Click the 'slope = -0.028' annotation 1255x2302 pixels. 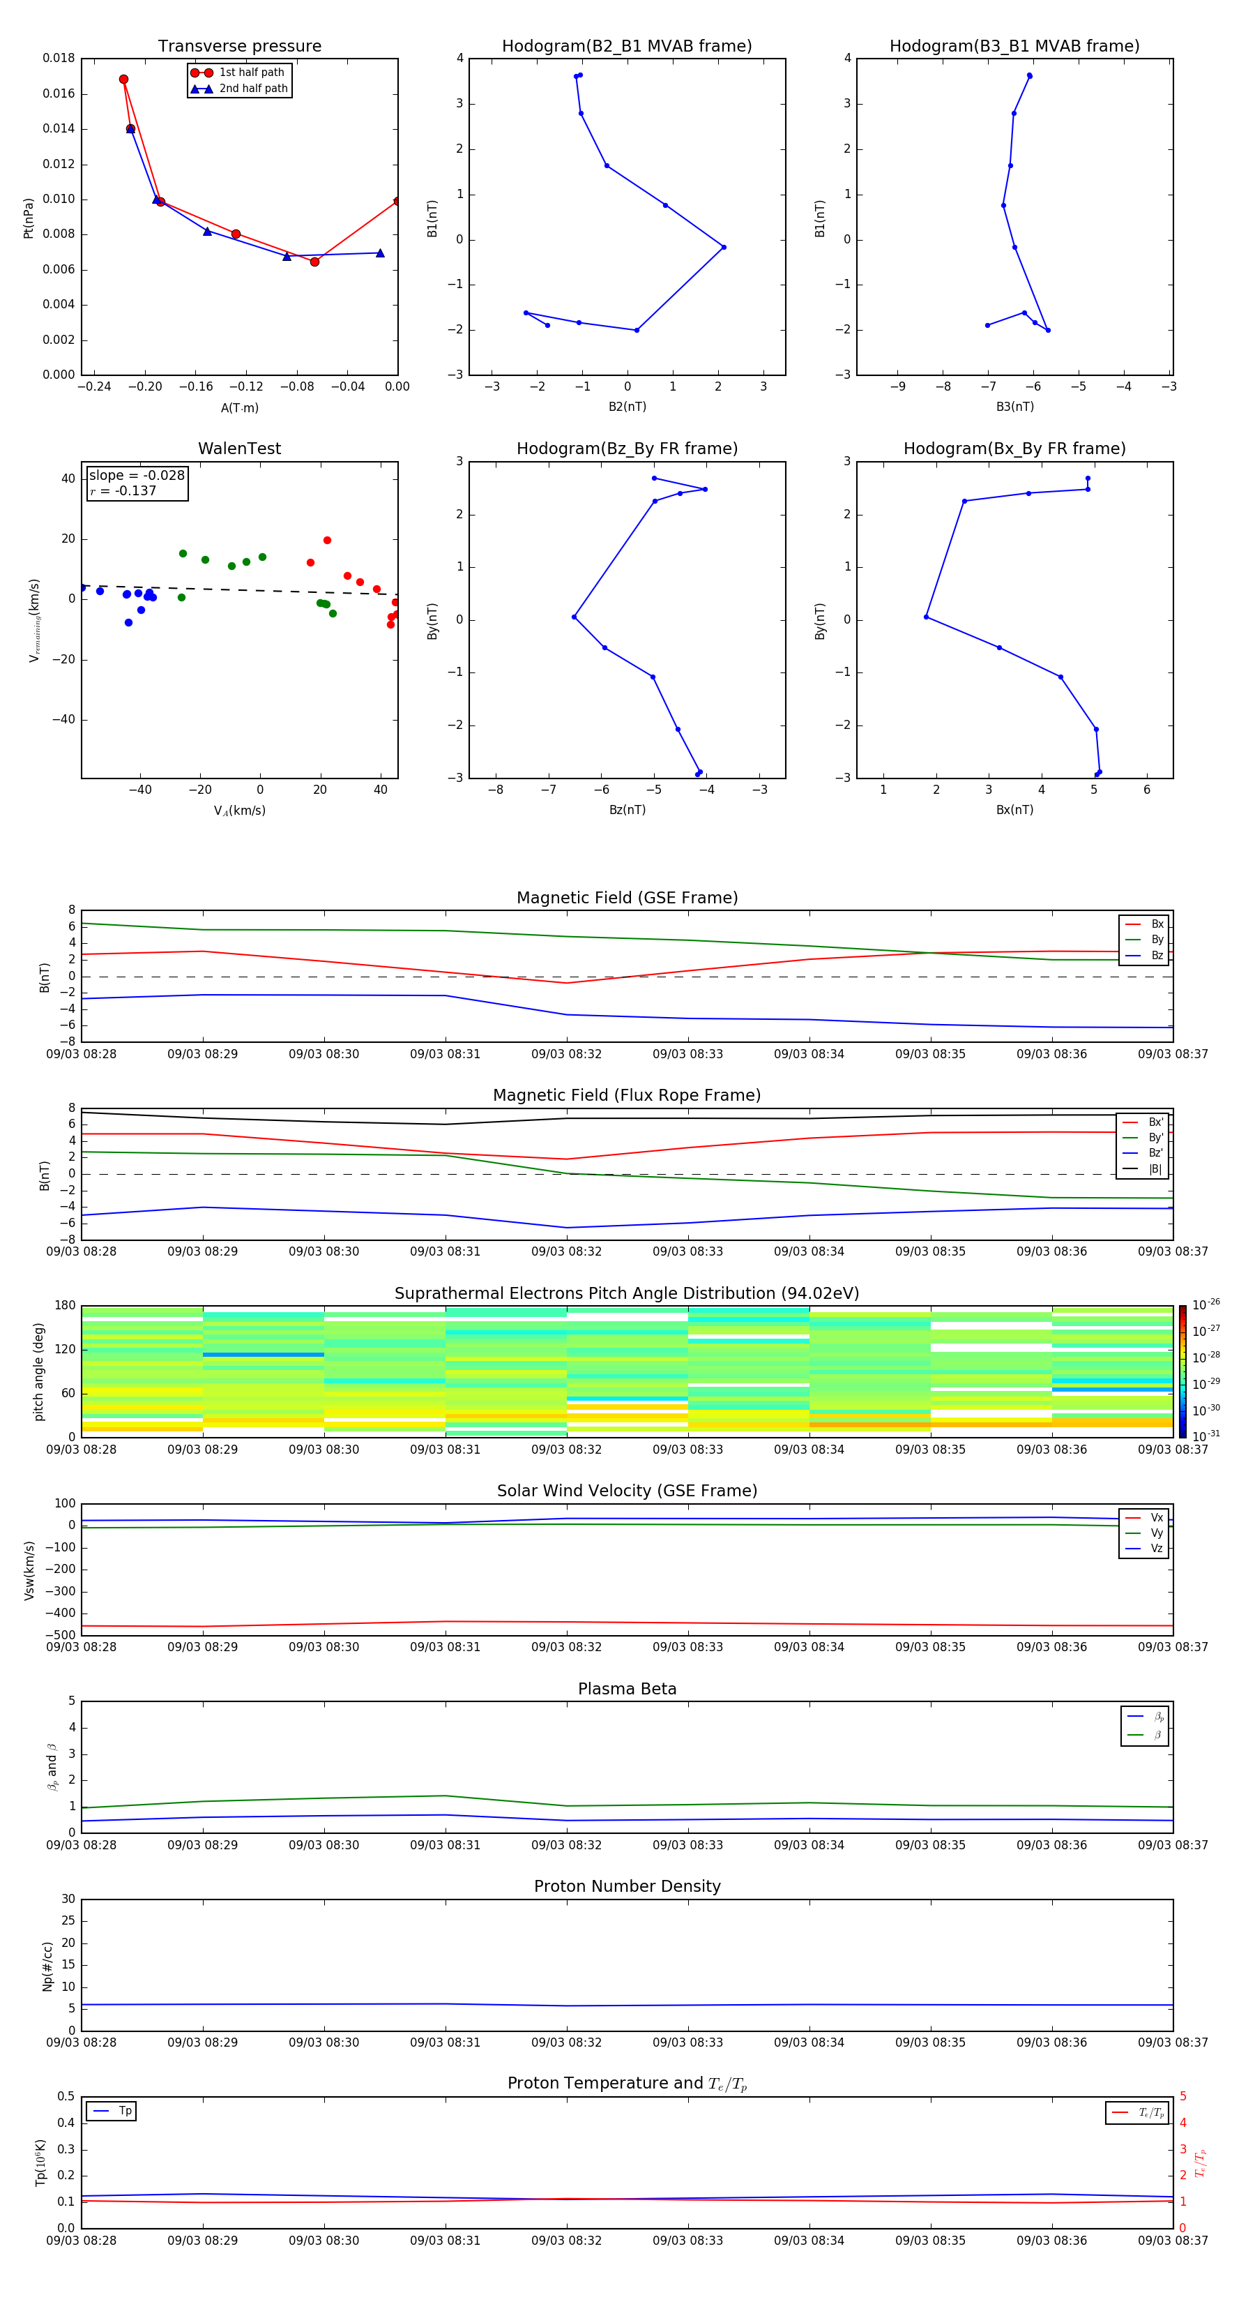tap(137, 476)
